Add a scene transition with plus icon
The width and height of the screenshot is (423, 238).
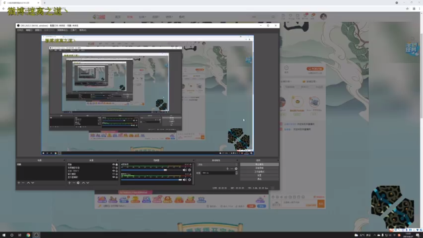(227, 169)
